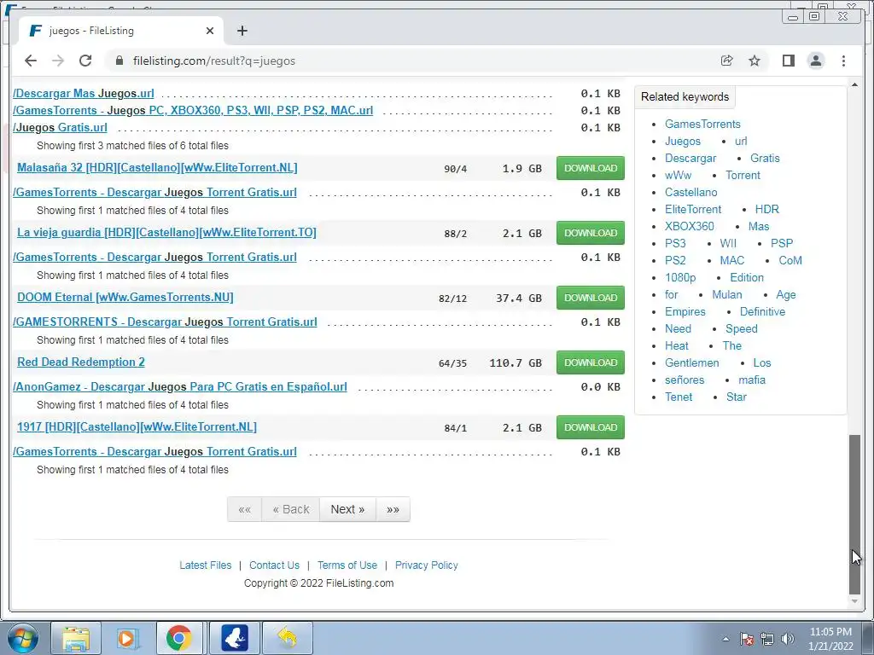Download Red Dead Redemption 2 torrent
This screenshot has height=655, width=874.
(591, 362)
